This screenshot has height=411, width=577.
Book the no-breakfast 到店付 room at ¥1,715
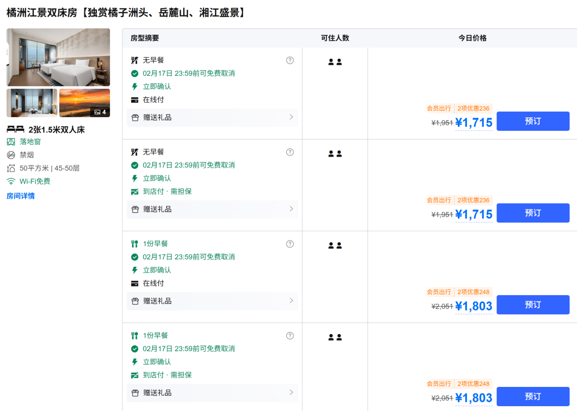point(533,213)
